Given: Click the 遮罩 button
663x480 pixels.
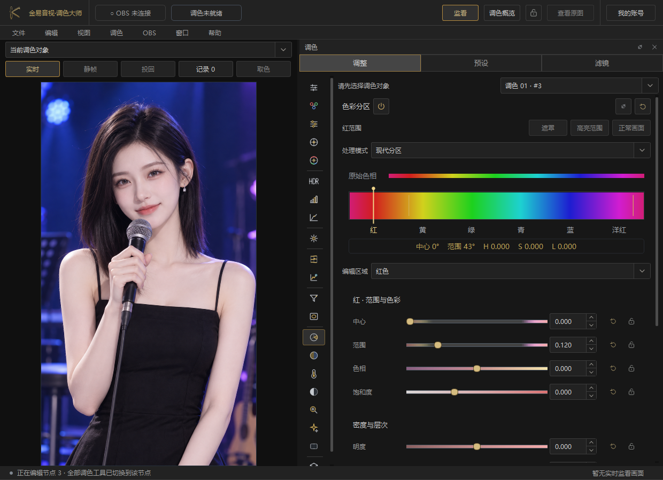Looking at the screenshot, I should (548, 128).
